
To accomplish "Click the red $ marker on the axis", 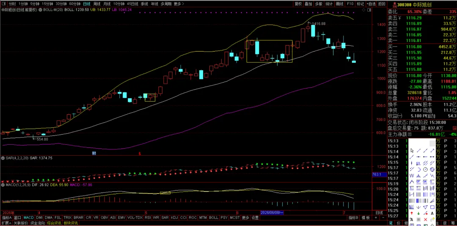I will [x=140, y=153].
